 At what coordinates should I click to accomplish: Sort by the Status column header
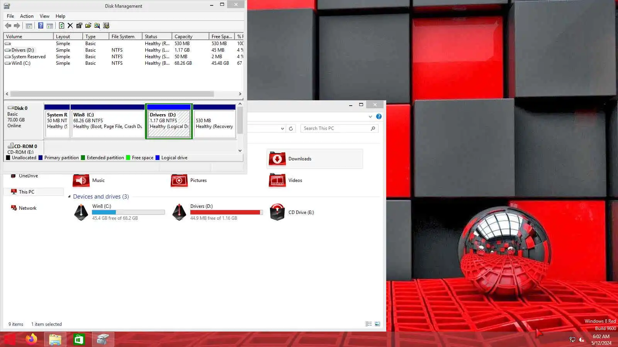[157, 37]
